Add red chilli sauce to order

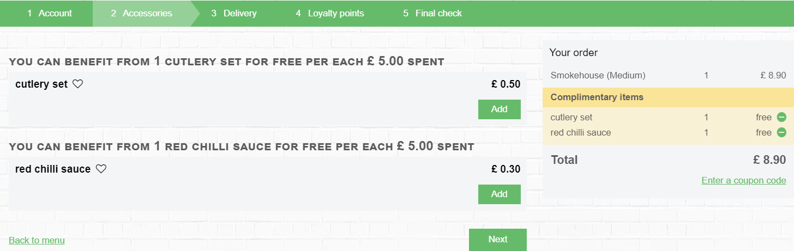click(499, 194)
